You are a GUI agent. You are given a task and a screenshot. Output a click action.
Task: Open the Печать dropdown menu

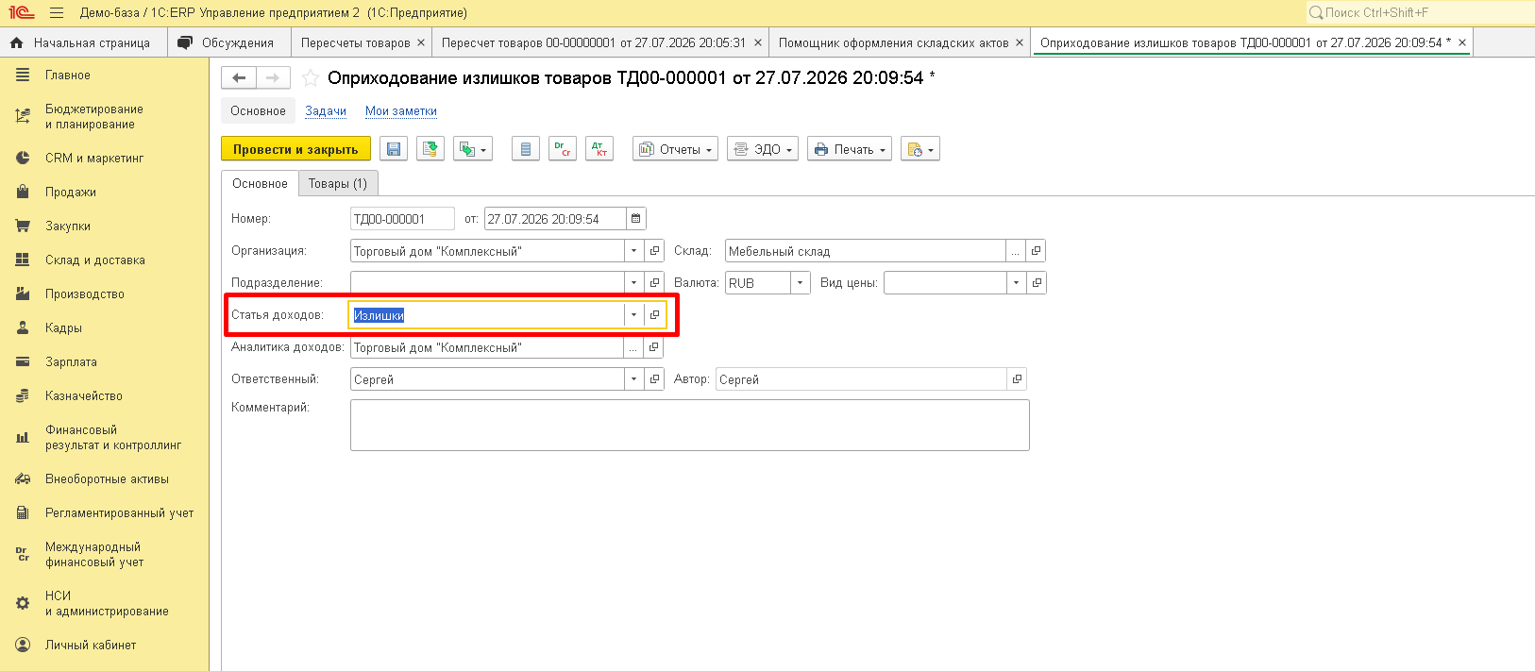(x=850, y=149)
